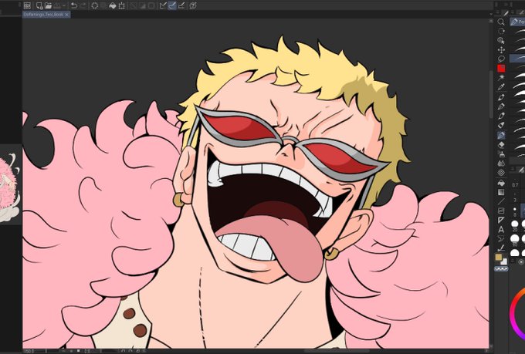
Task: Click the Clear (sunburst) command bar icon
Action: 95,5
